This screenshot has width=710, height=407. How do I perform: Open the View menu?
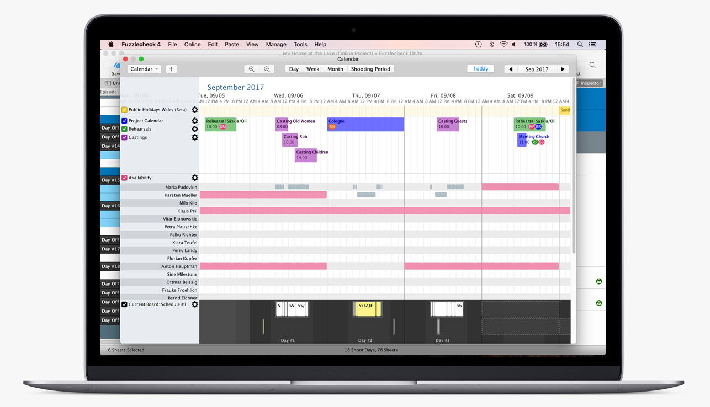click(x=252, y=44)
